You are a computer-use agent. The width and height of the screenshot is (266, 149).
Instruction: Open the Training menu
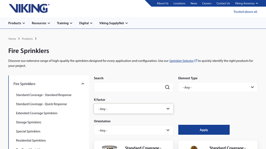pos(65,23)
